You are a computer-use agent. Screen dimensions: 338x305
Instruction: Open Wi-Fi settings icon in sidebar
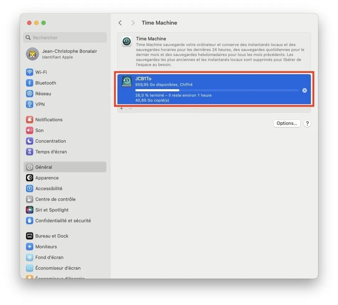[x=30, y=72]
